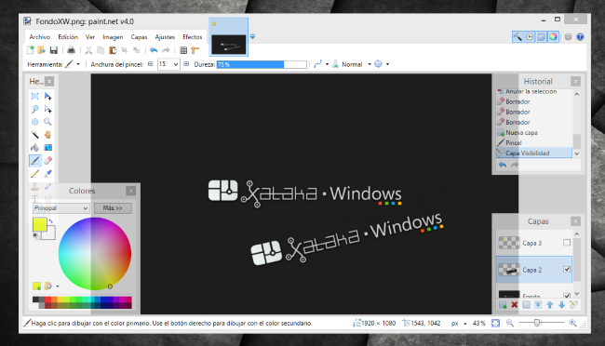Screen dimensions: 605x346
Task: Select the Move Selection tool
Action: click(47, 109)
